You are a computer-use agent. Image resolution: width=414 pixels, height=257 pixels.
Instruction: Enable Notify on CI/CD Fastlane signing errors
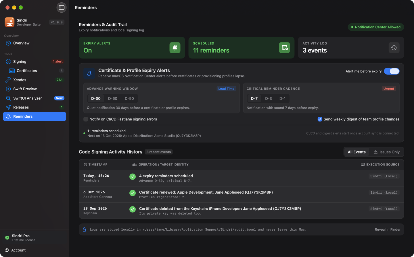pos(86,119)
